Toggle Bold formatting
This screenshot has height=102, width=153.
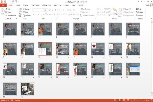pyautogui.click(x=33, y=15)
